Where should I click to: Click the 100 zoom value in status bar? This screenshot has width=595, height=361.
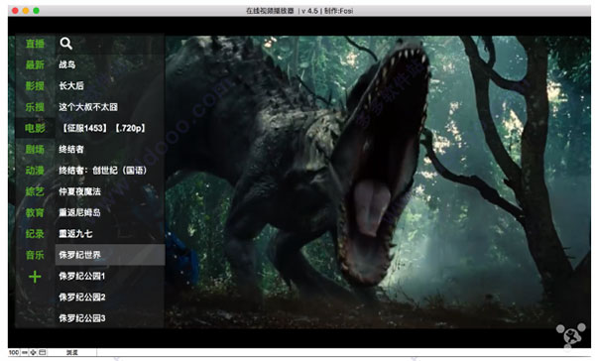(x=14, y=353)
